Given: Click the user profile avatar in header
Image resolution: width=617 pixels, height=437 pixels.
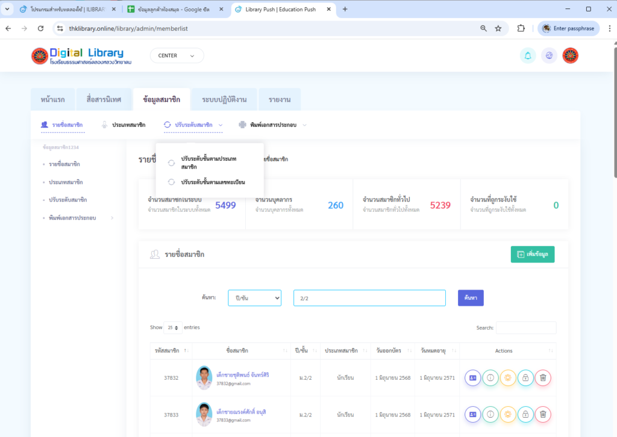Looking at the screenshot, I should click(570, 55).
